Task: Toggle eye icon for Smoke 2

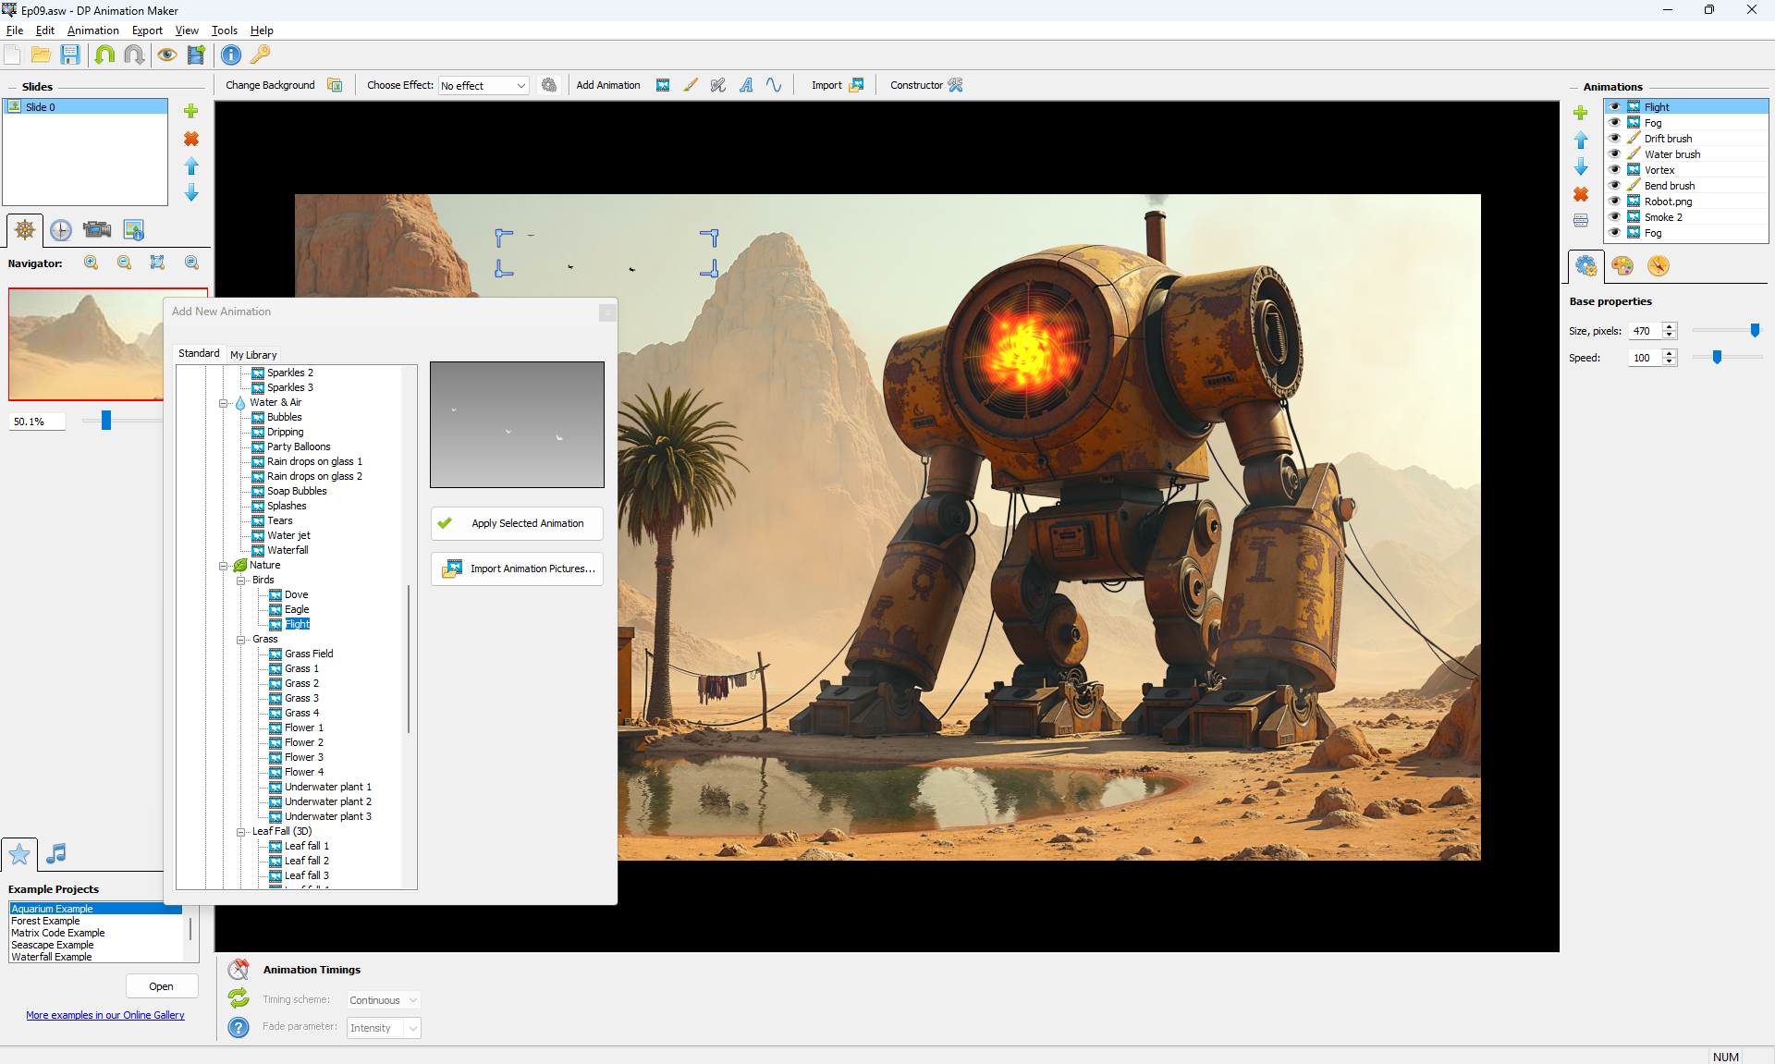Action: point(1614,217)
